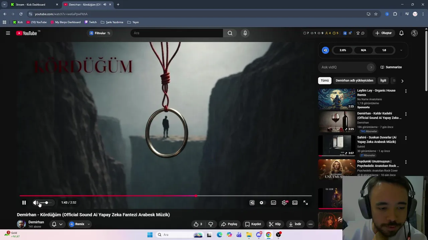The image size is (428, 240).
Task: Open the Kick bookmark
Action: pos(18,22)
